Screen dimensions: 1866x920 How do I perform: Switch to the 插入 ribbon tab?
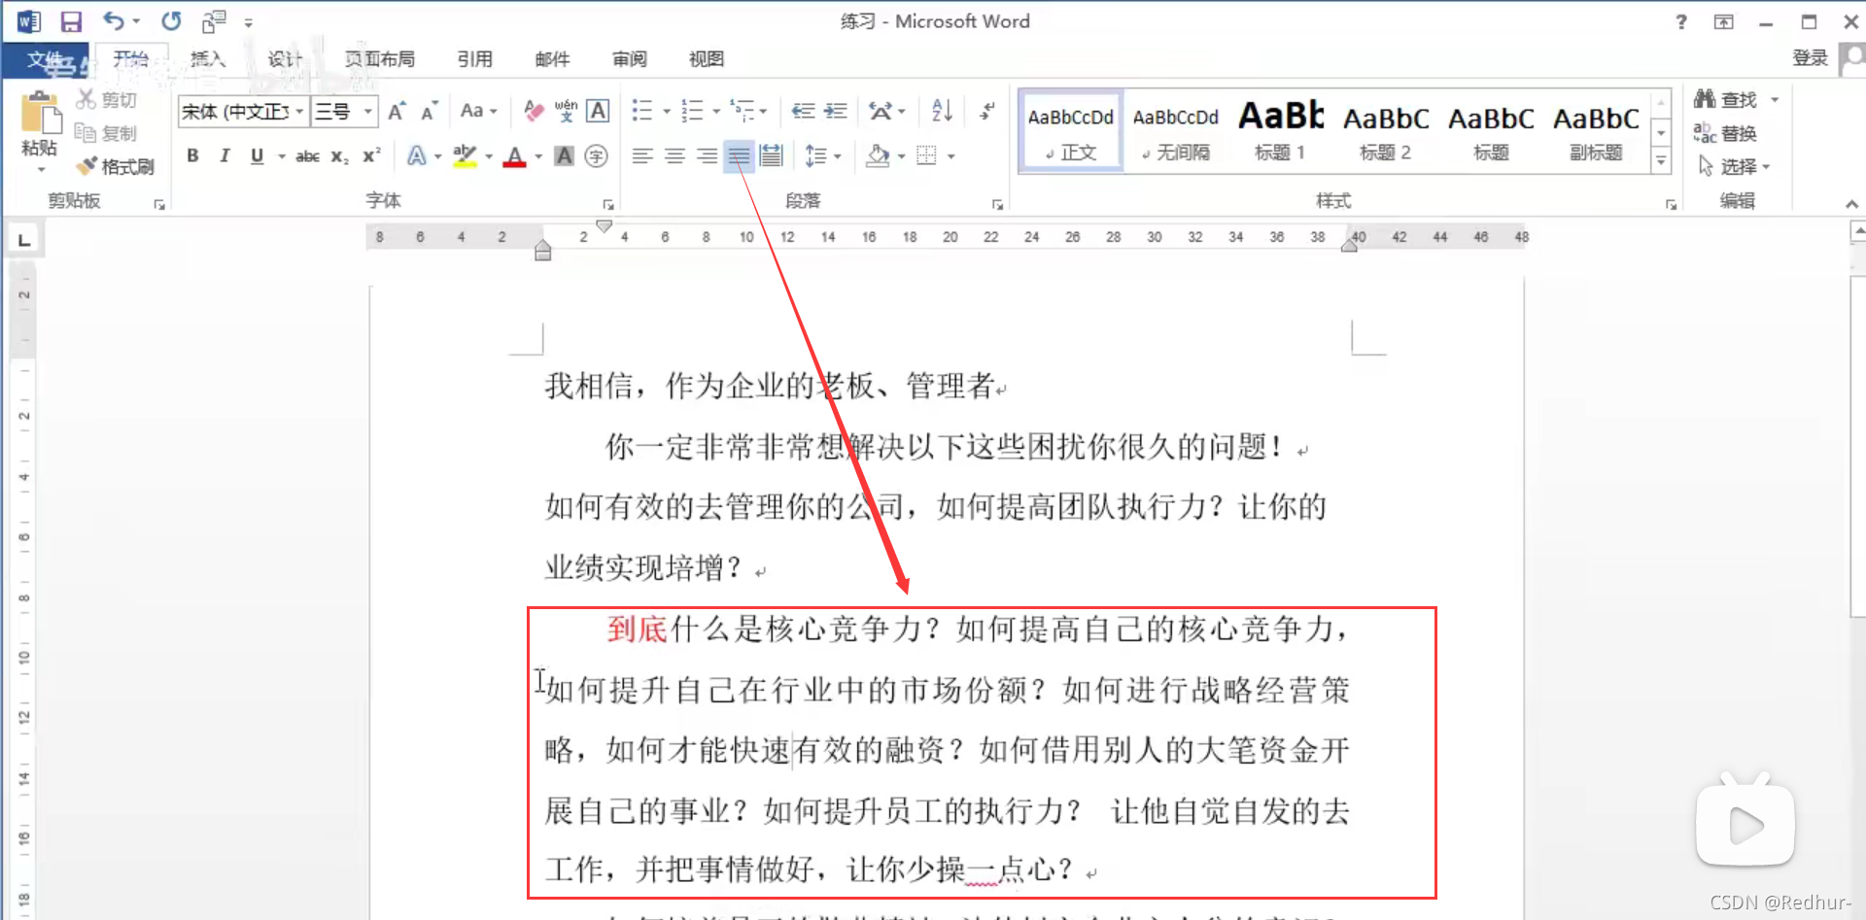208,59
